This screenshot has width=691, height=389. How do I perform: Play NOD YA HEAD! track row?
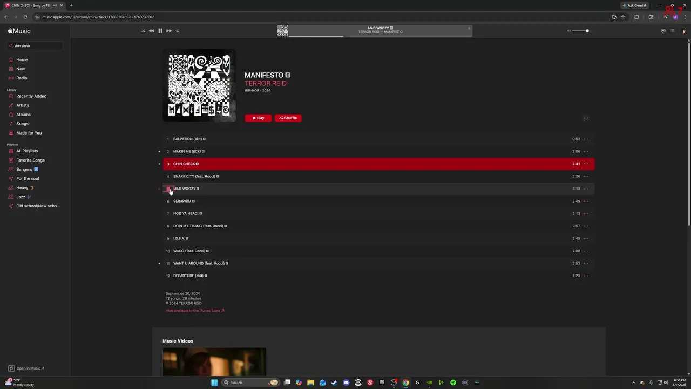point(378,213)
